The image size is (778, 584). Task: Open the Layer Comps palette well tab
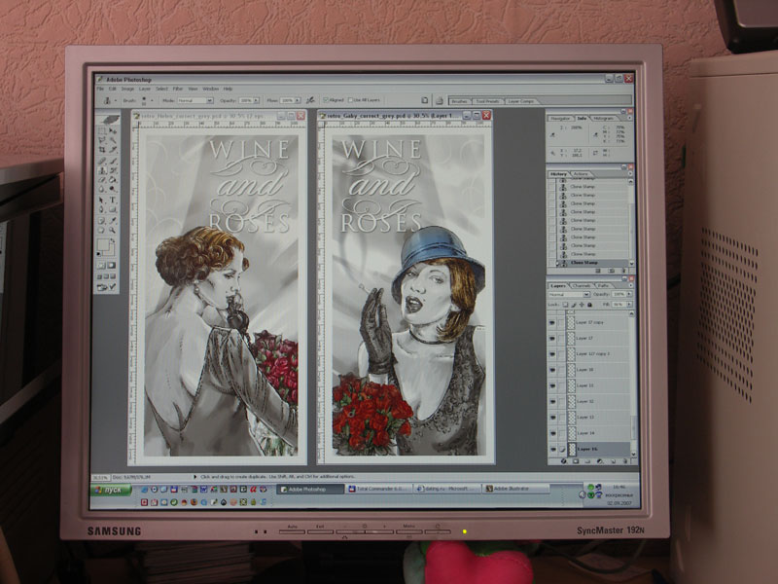(x=521, y=101)
